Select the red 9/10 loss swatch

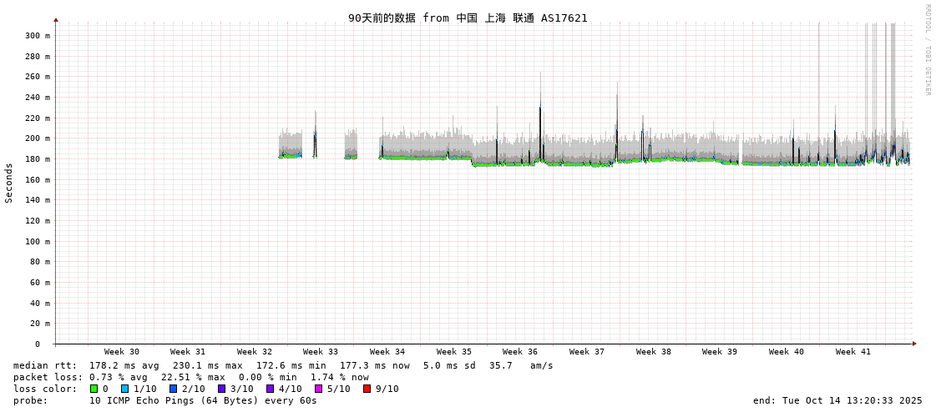click(x=367, y=389)
